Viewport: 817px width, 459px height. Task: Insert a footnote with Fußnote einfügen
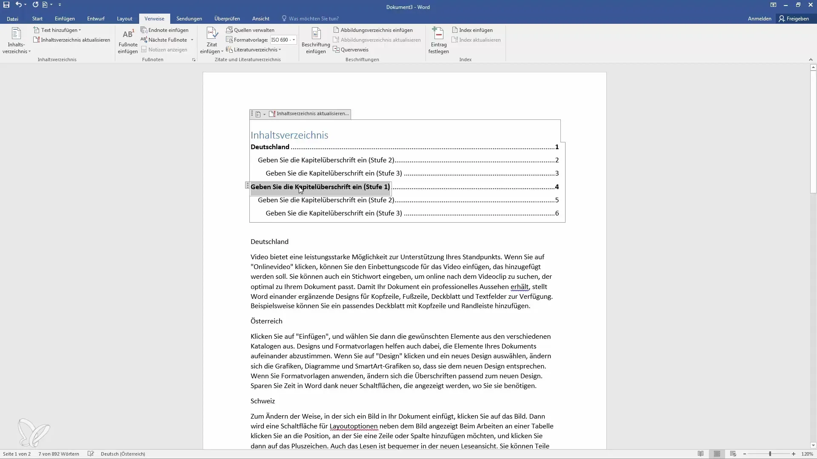(x=128, y=41)
